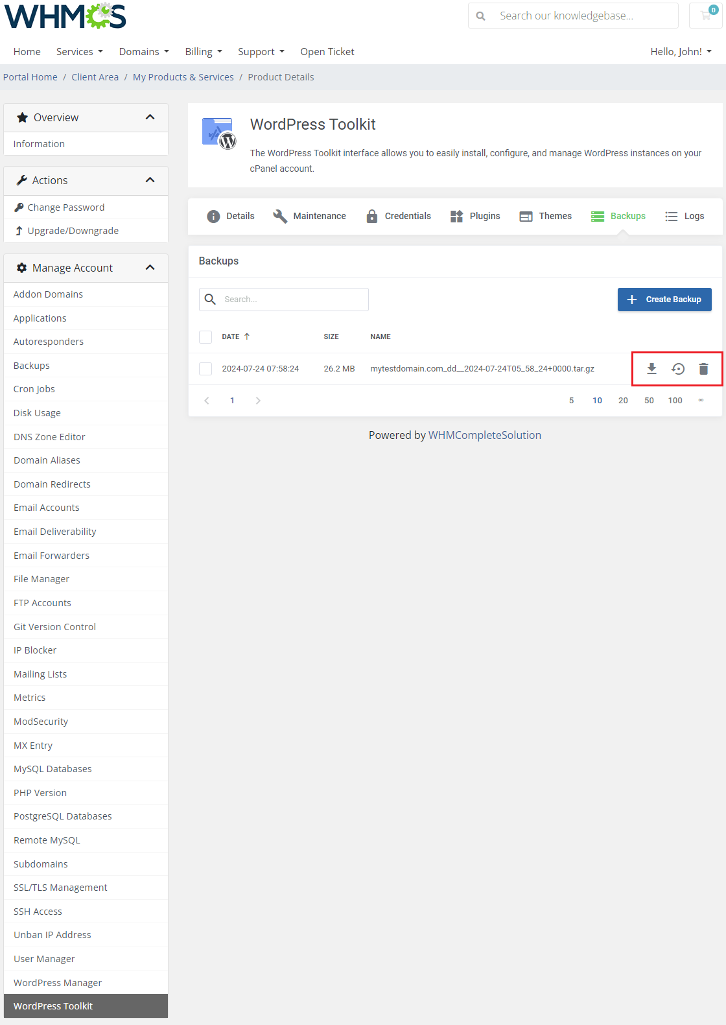Tick the 2024-07-24 backup row checkbox
Image resolution: width=726 pixels, height=1025 pixels.
coord(205,369)
